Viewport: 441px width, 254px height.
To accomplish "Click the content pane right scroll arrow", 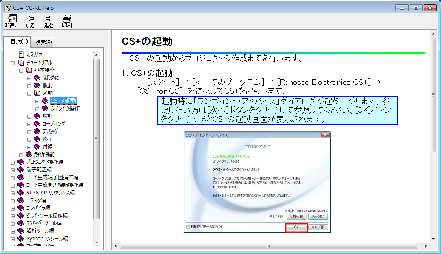I will tap(426, 246).
